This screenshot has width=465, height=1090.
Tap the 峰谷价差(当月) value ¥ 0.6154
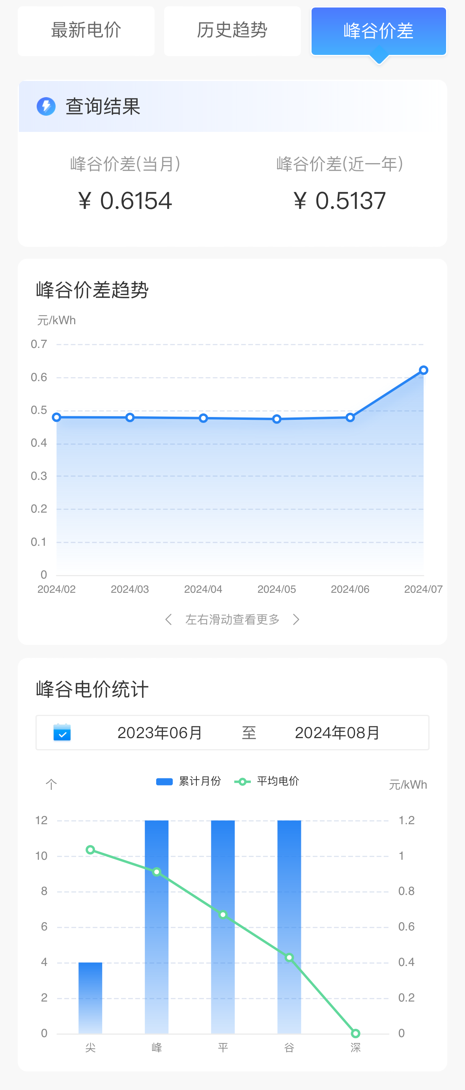click(125, 201)
